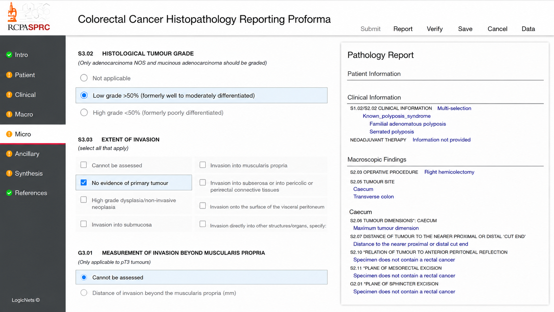Select the Micro section tab

pos(33,134)
